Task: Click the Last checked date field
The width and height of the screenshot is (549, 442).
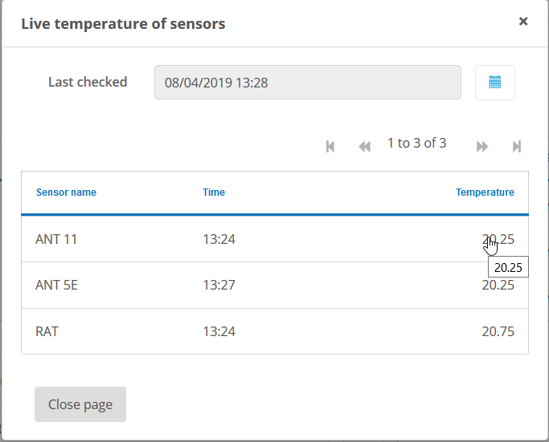Action: (307, 82)
